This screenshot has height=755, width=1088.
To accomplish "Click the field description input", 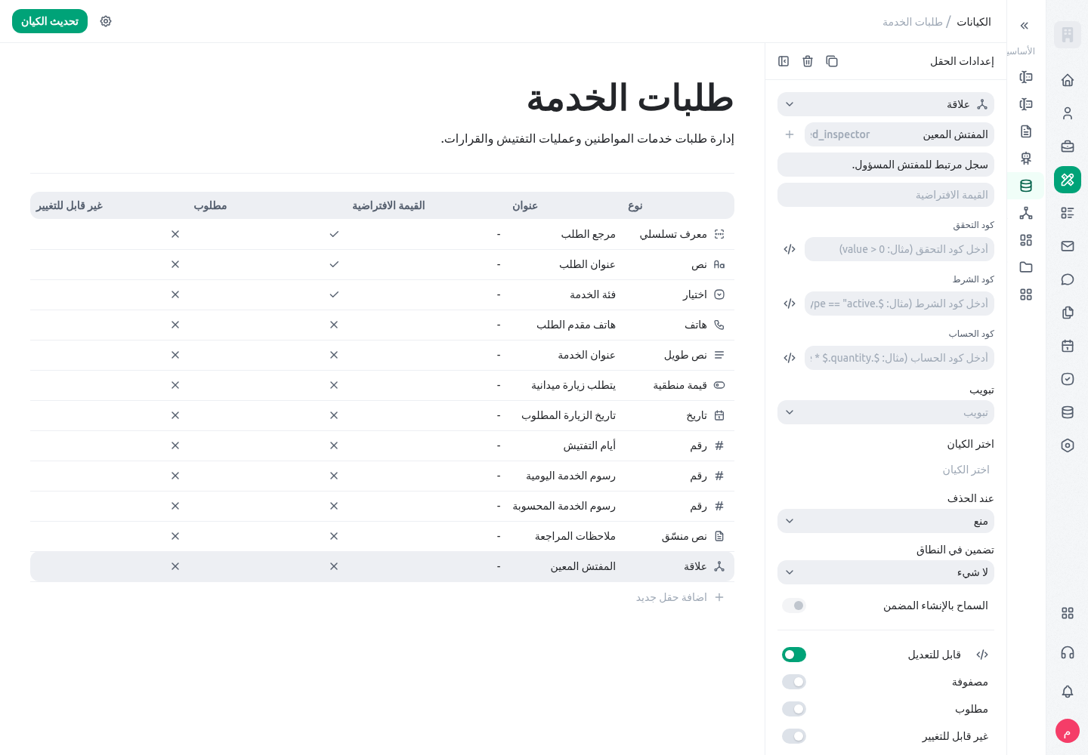I will click(x=886, y=165).
